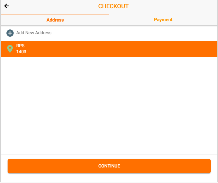Click the 1403 address line
Viewport: 218px width, 183px height.
[21, 52]
